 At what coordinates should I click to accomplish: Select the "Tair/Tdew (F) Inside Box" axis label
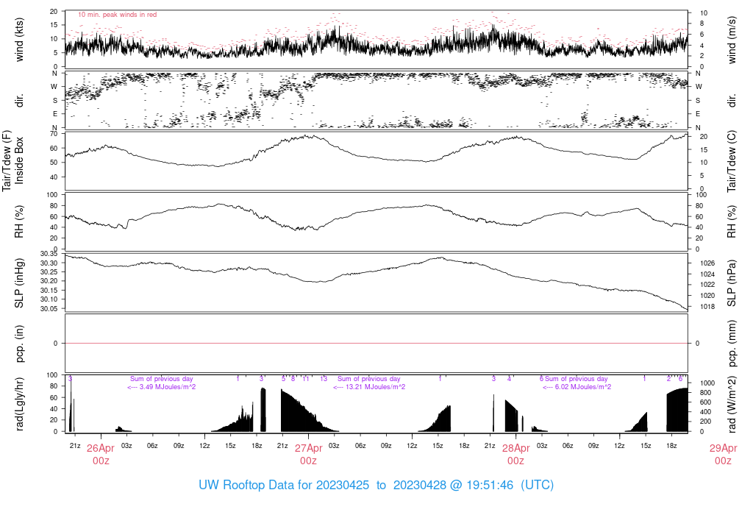tap(13, 160)
